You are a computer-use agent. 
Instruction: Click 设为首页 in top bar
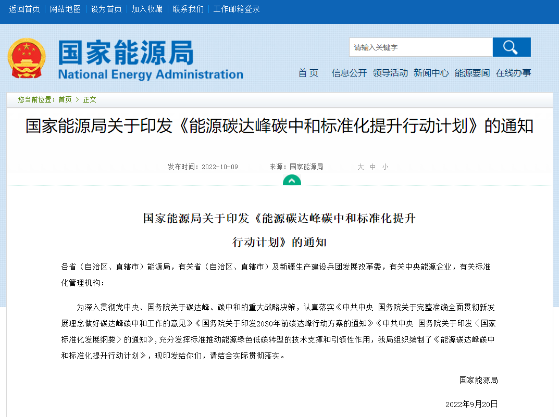point(106,9)
